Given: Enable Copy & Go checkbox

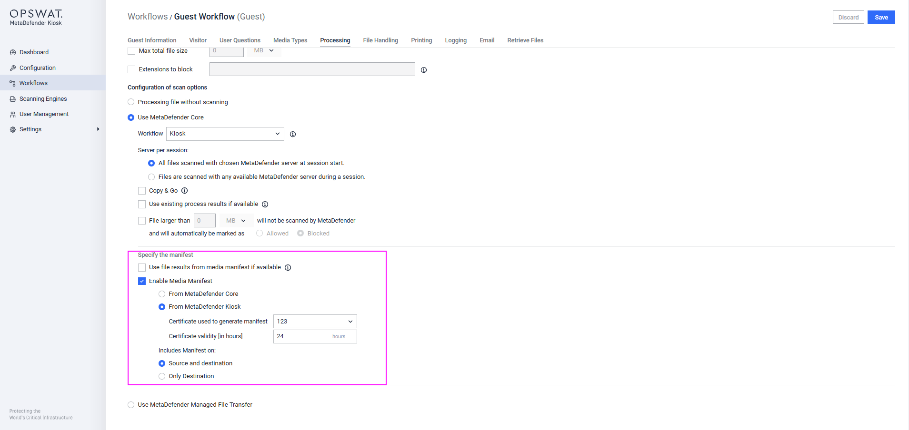Looking at the screenshot, I should 142,191.
